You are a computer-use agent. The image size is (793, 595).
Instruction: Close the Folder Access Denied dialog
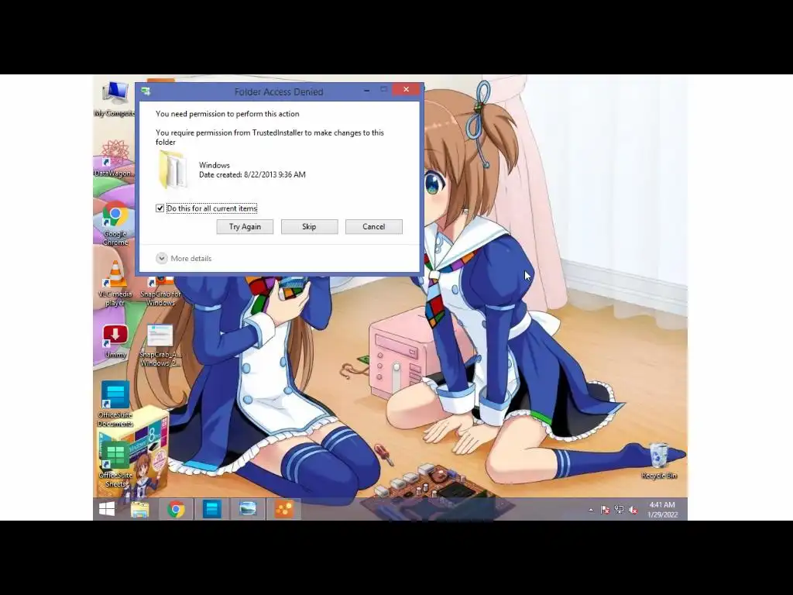[406, 90]
